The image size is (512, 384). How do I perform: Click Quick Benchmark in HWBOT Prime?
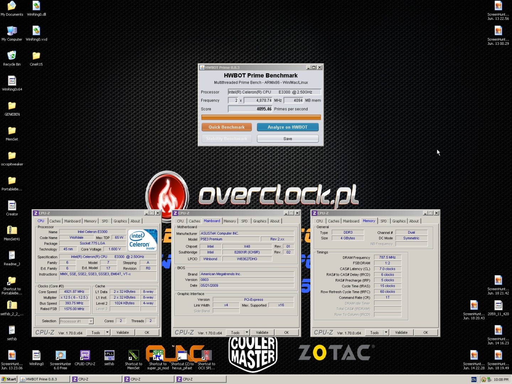coord(226,127)
